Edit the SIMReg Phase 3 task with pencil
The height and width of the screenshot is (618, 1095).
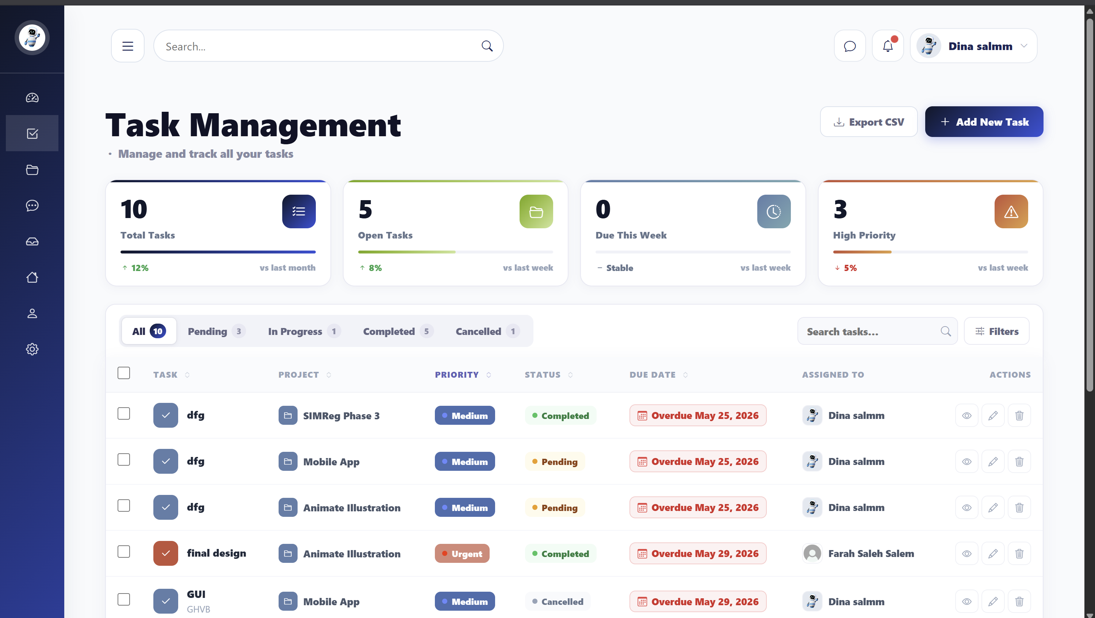tap(993, 416)
